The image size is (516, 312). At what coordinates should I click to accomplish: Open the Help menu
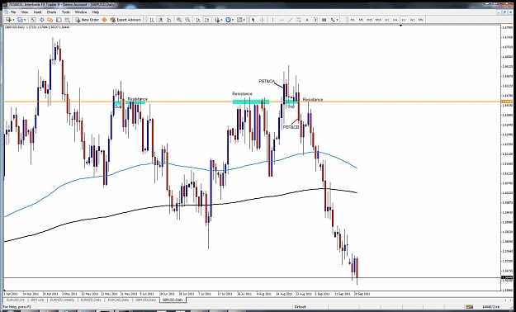pos(96,12)
